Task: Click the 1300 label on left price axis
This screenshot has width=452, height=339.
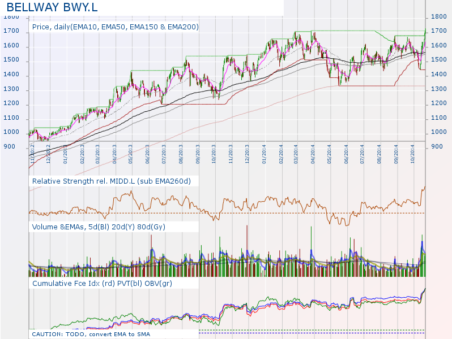Action: [11, 89]
